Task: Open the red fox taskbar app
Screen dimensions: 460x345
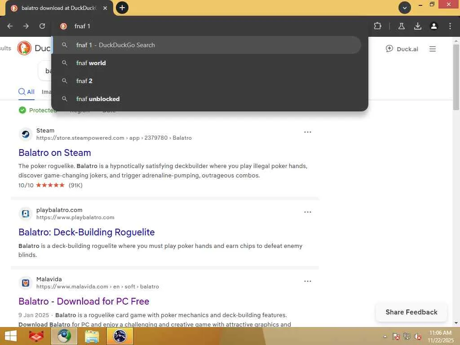Action: click(x=36, y=336)
